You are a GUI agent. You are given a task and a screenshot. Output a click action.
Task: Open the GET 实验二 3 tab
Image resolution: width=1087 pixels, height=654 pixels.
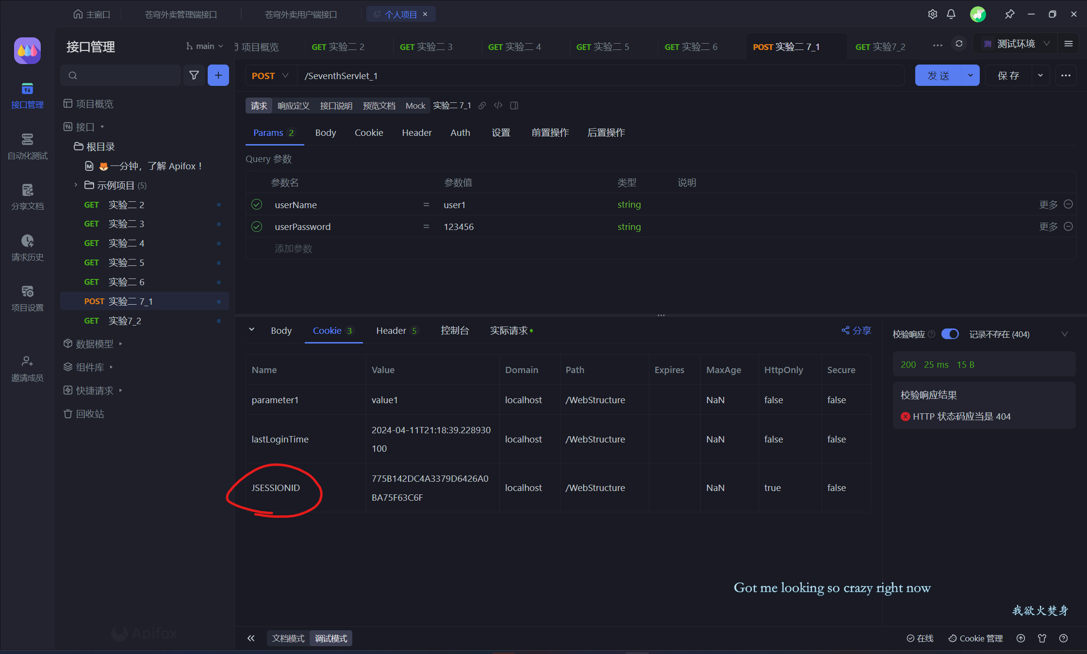[x=426, y=47]
